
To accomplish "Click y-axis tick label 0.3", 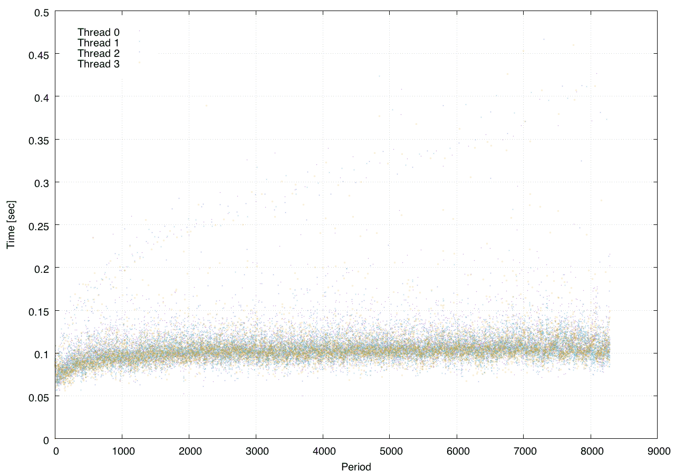I will pos(42,182).
